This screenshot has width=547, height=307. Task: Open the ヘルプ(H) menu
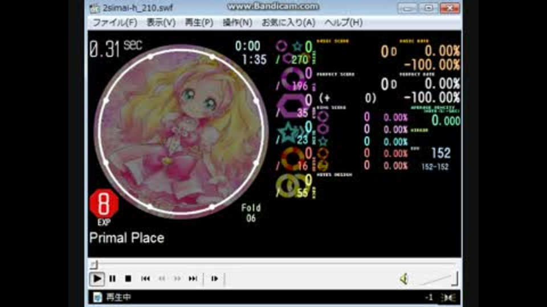point(343,23)
